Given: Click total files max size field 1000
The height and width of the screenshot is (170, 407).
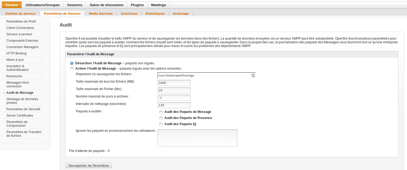Looking at the screenshot, I should coord(174,83).
